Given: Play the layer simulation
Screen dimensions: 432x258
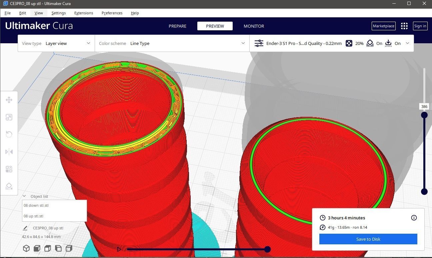Looking at the screenshot, I should (x=119, y=249).
